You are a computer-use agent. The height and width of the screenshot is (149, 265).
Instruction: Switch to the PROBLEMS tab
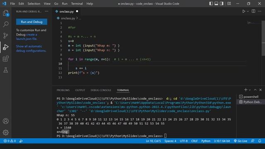pos(63,90)
